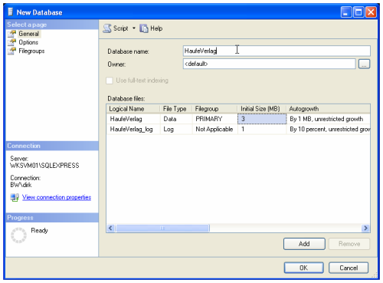This screenshot has height=283, width=383.
Task: Click the Help icon in toolbar
Action: pyautogui.click(x=144, y=28)
